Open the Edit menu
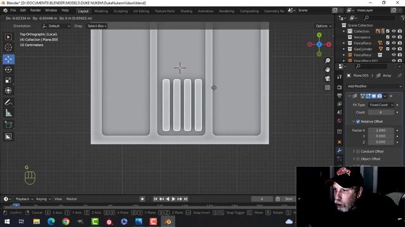The width and height of the screenshot is (405, 227). [x=23, y=10]
